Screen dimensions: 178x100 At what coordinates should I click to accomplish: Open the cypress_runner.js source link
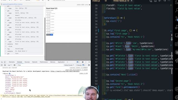click(78, 68)
